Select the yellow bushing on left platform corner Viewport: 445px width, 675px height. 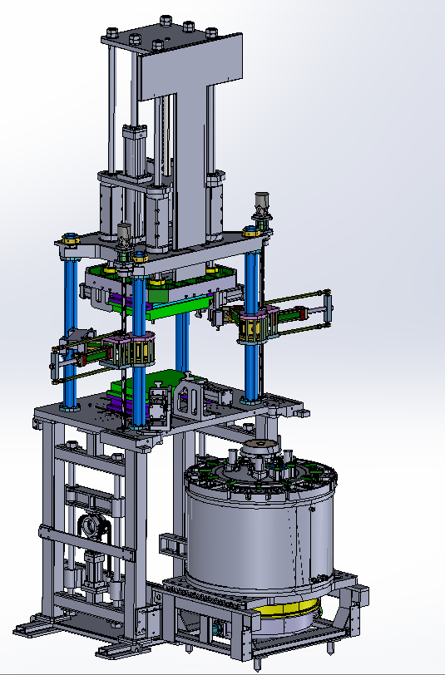pos(70,239)
